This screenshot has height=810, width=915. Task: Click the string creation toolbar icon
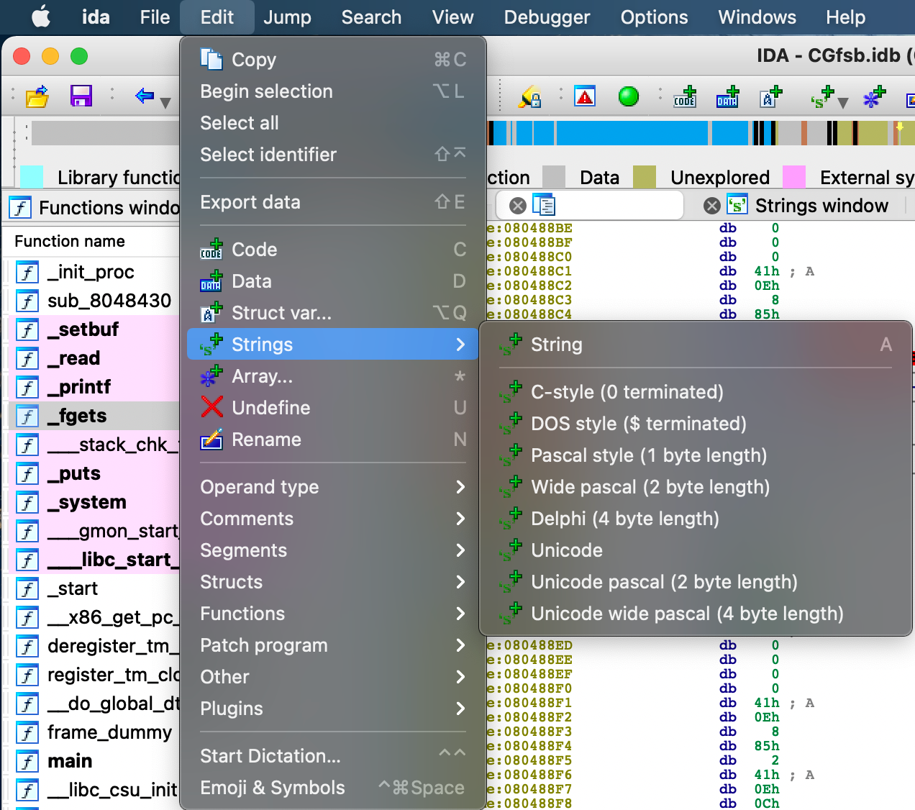click(x=821, y=96)
